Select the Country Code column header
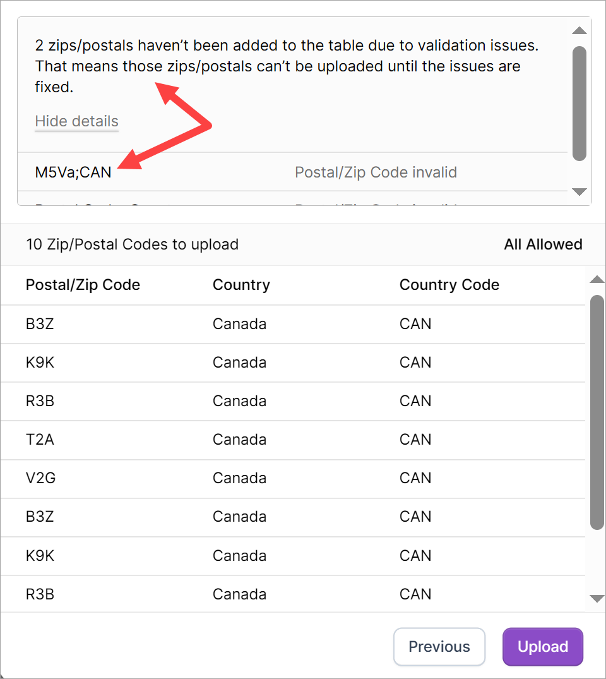The height and width of the screenshot is (679, 606). tap(449, 285)
